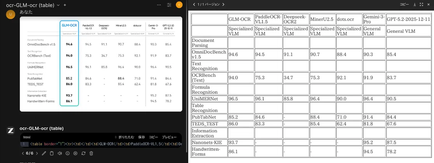Expand the preview pane to fullscreen
This screenshot has height=163, width=434.
point(421,5)
